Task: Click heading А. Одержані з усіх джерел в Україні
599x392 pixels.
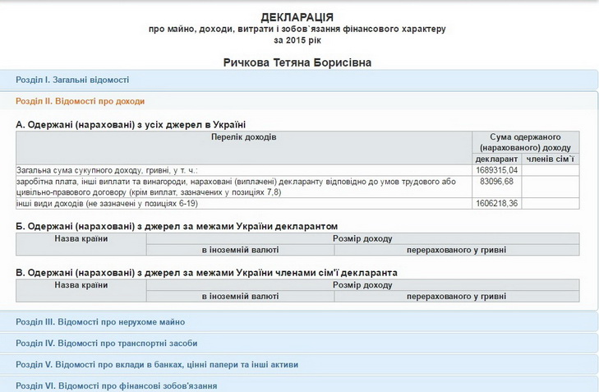Action: [131, 125]
